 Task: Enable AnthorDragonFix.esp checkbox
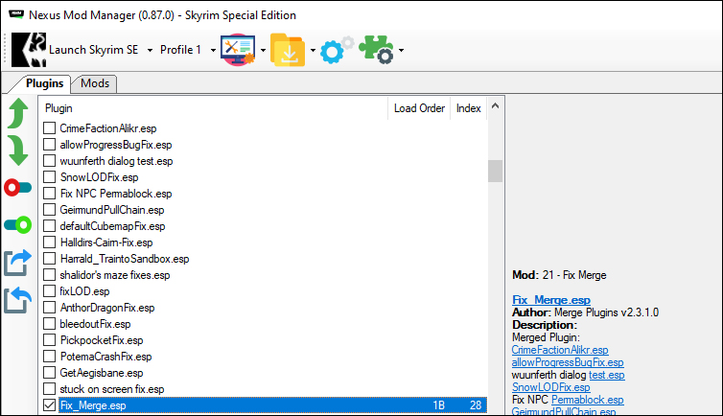49,308
